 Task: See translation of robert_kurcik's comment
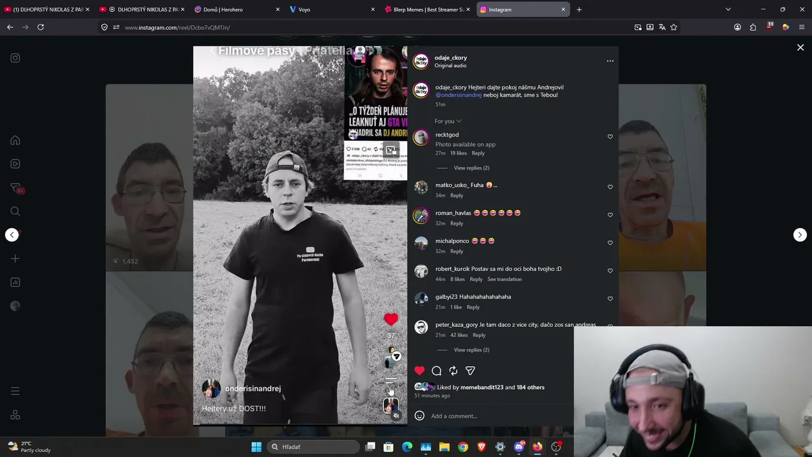click(x=504, y=279)
